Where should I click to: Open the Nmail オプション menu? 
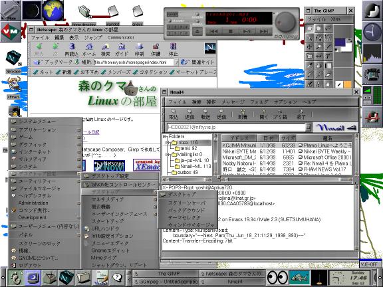click(285, 102)
